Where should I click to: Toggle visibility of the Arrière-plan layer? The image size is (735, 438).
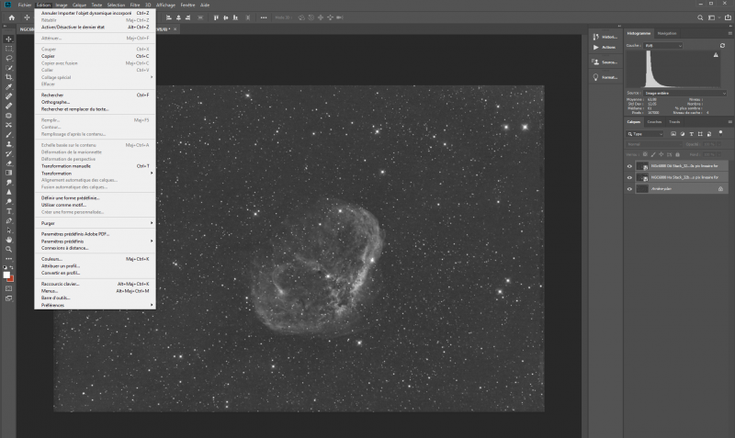tap(629, 188)
